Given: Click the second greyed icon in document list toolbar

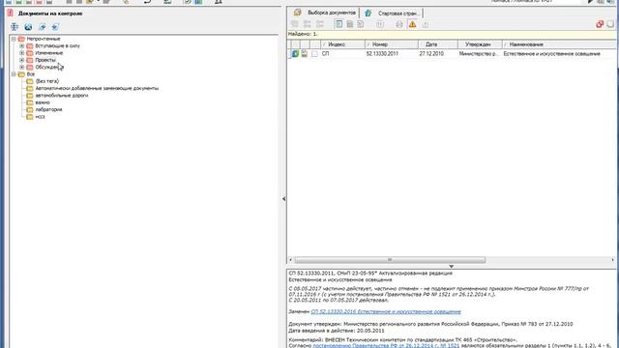Looking at the screenshot, I should pyautogui.click(x=308, y=24).
